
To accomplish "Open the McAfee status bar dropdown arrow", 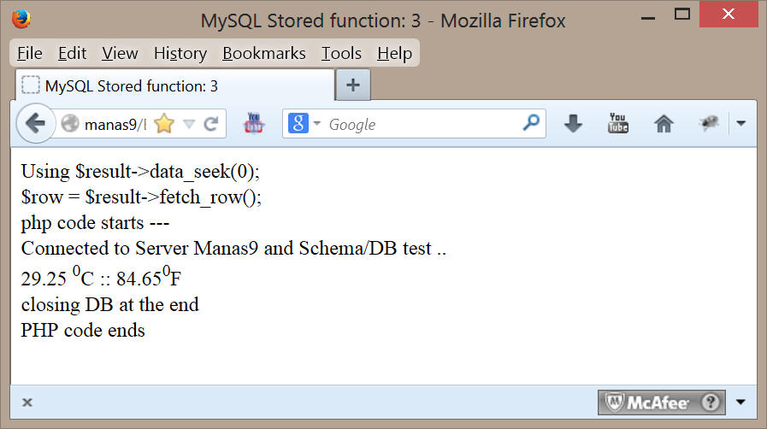I will tap(740, 403).
